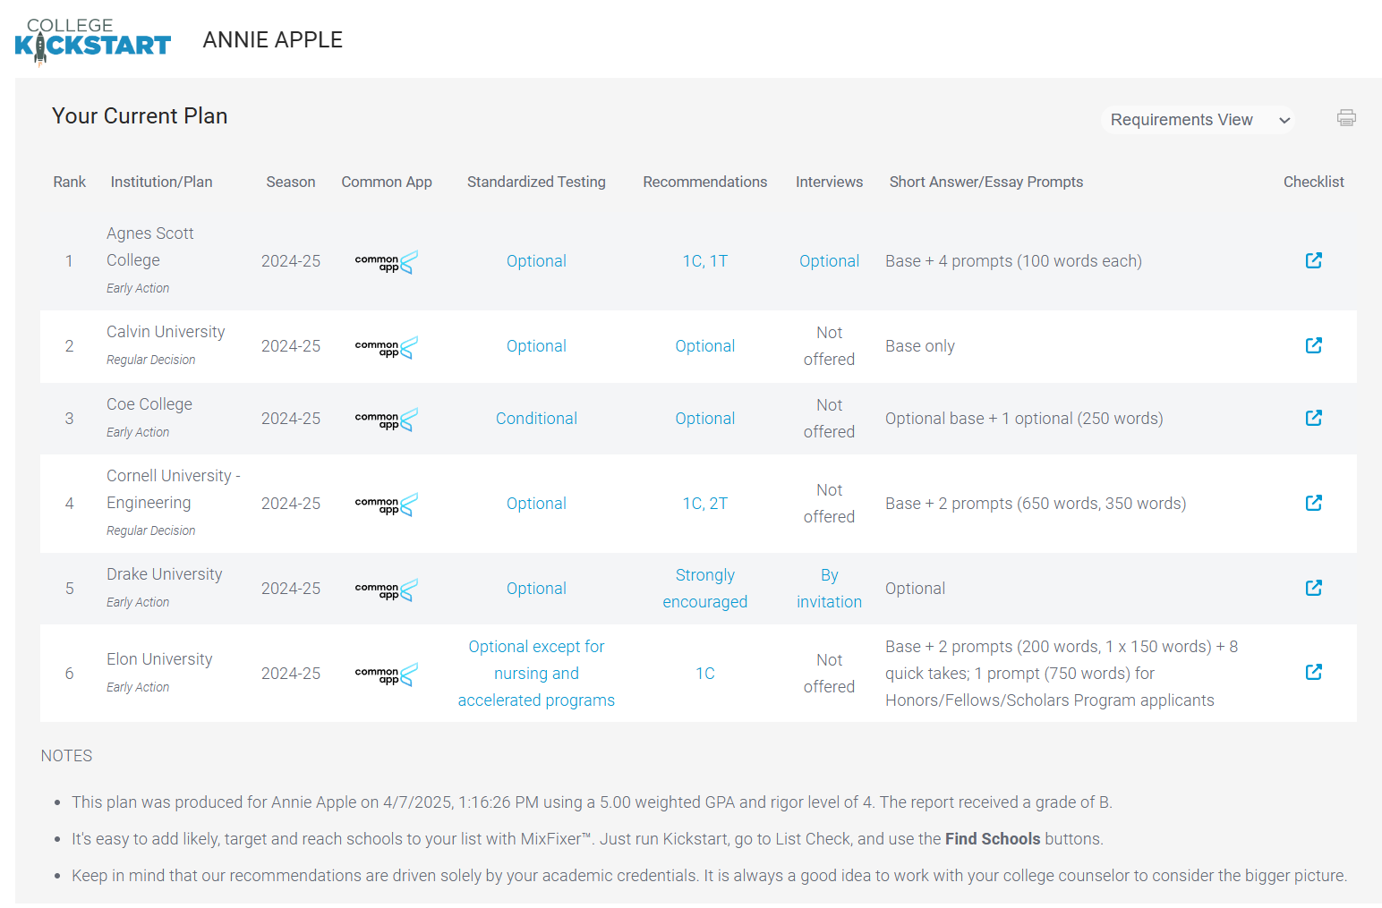The width and height of the screenshot is (1382, 908).
Task: Select Drake University institution name
Action: tap(165, 574)
